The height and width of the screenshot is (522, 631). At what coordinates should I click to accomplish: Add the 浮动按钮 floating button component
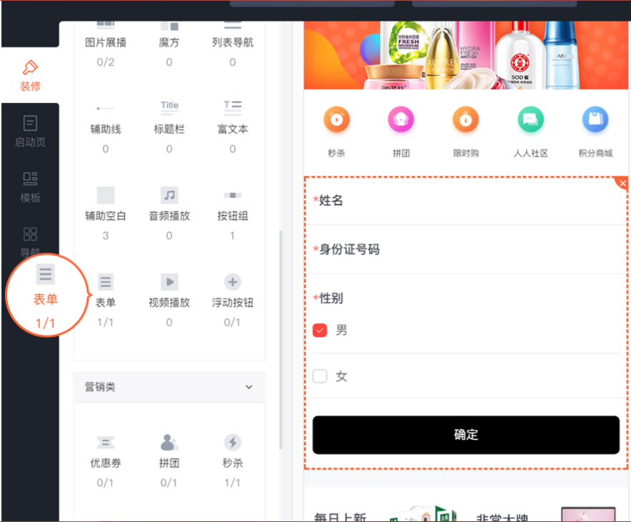pyautogui.click(x=233, y=302)
